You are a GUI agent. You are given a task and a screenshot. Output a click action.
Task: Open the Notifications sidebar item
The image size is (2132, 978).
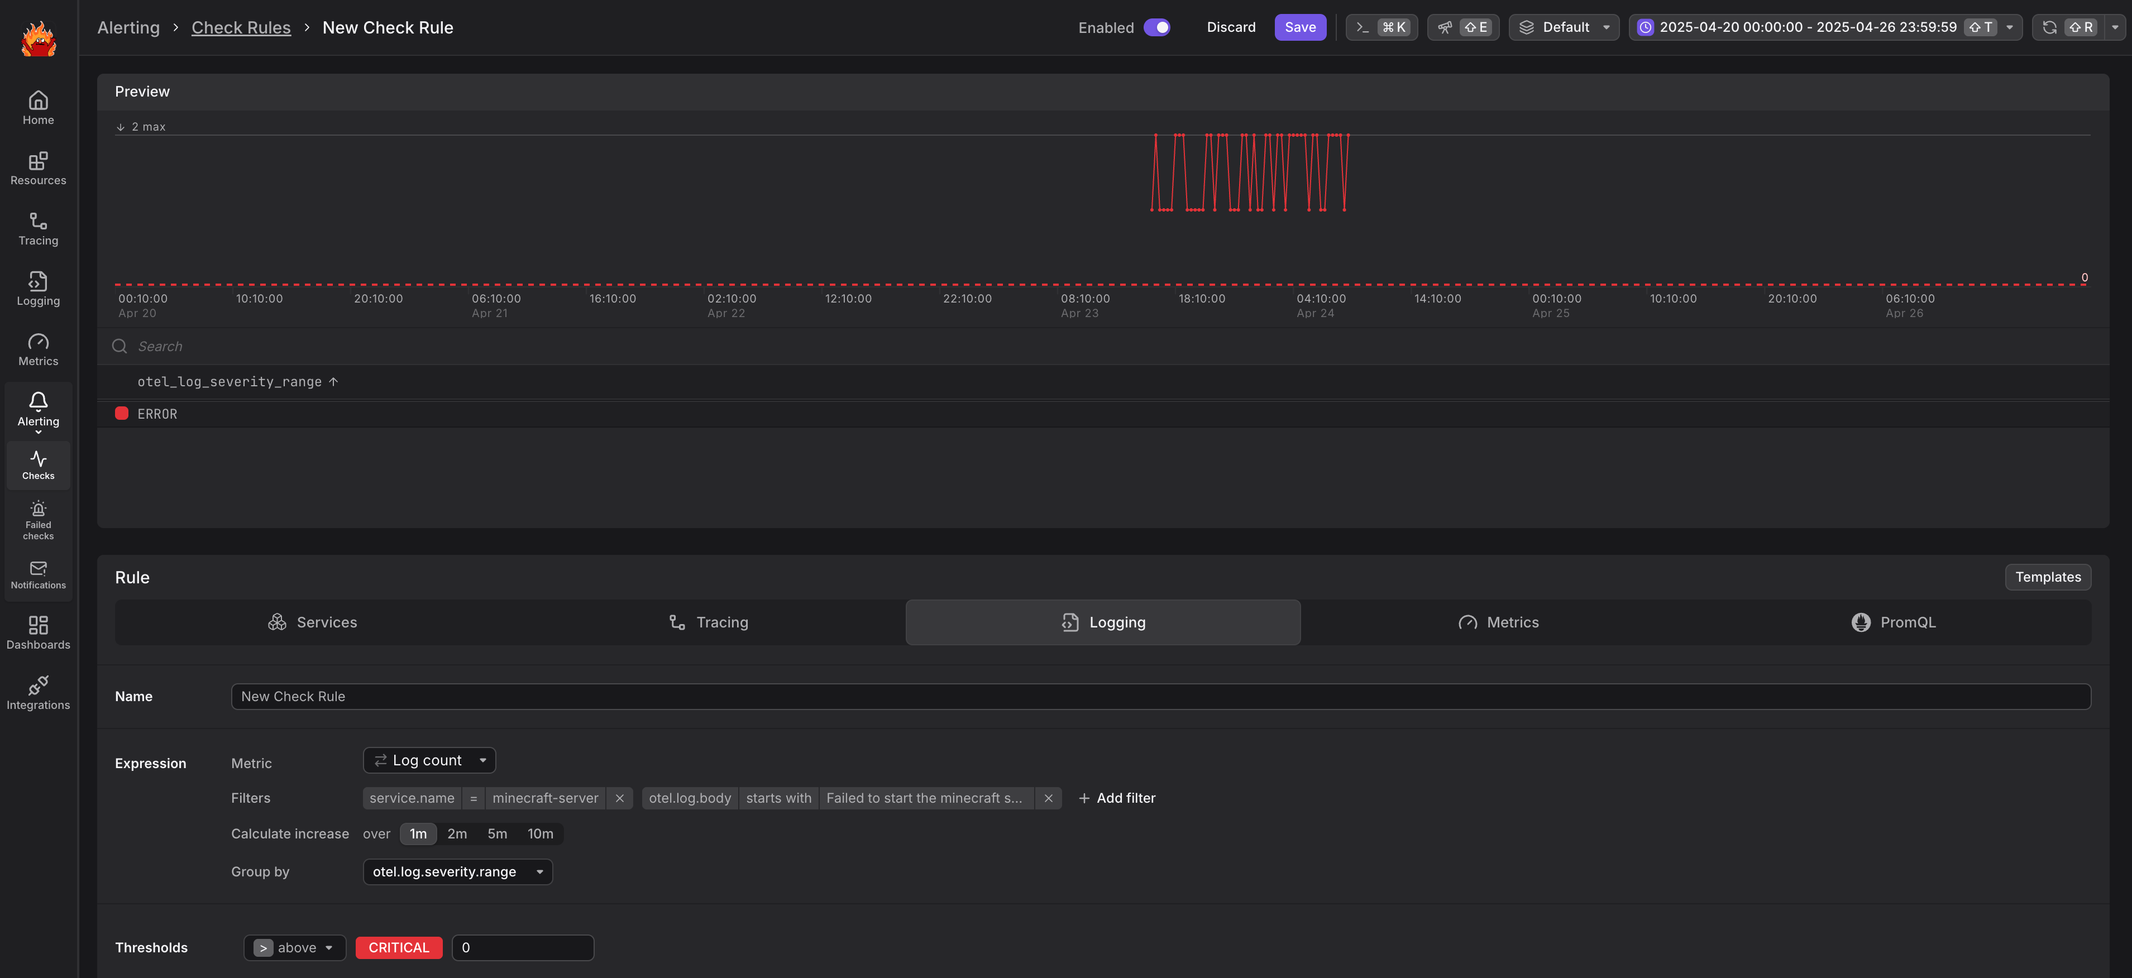coord(38,574)
